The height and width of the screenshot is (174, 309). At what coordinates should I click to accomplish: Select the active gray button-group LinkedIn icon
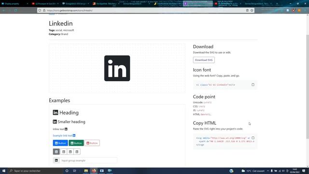(56, 152)
